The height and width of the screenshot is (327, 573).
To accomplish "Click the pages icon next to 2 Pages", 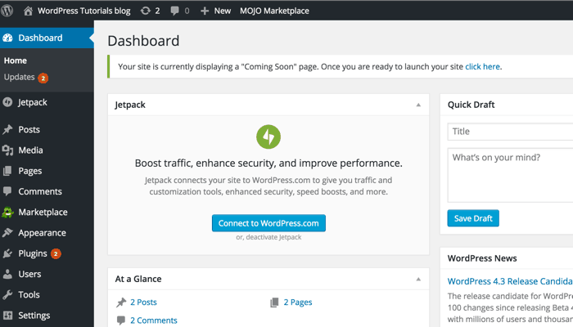I will tap(274, 302).
